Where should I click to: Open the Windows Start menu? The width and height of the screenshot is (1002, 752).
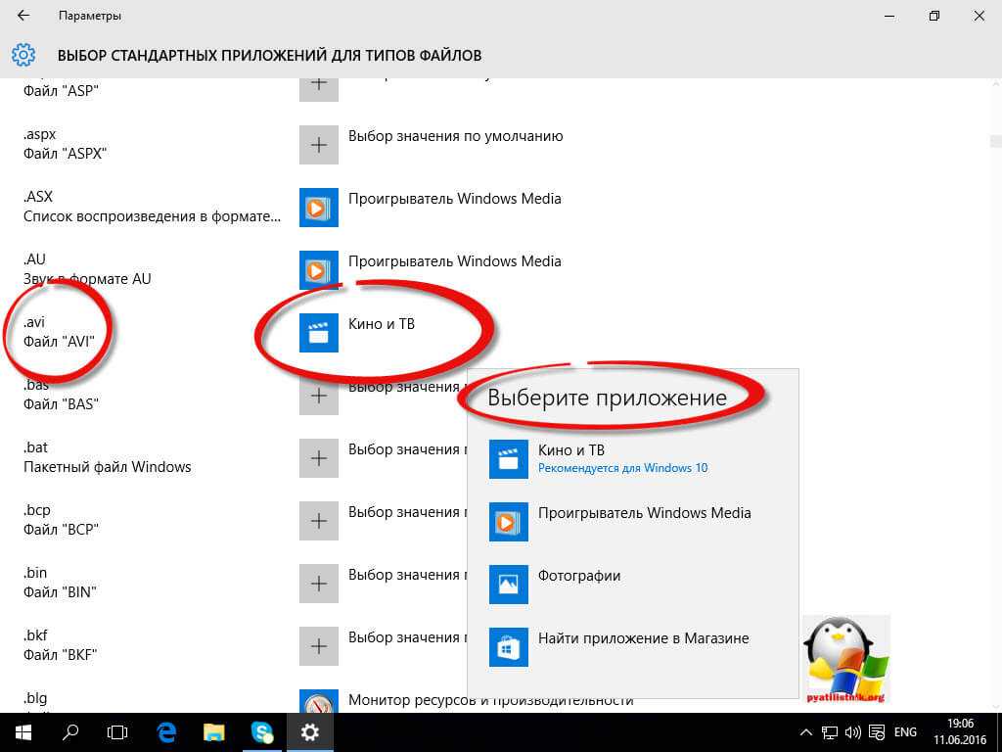point(23,731)
